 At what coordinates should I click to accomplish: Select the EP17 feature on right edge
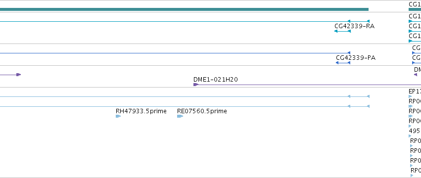[415, 91]
